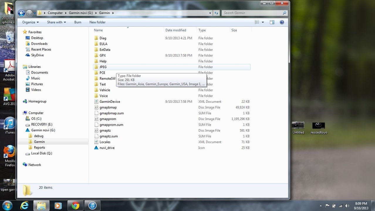Open the Pictures library

37,84
